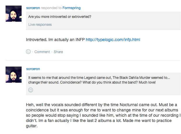Click the smiley icon in the Black Dahlia question box
Image resolution: width=181 pixels, height=134 pixels.
coord(31,90)
